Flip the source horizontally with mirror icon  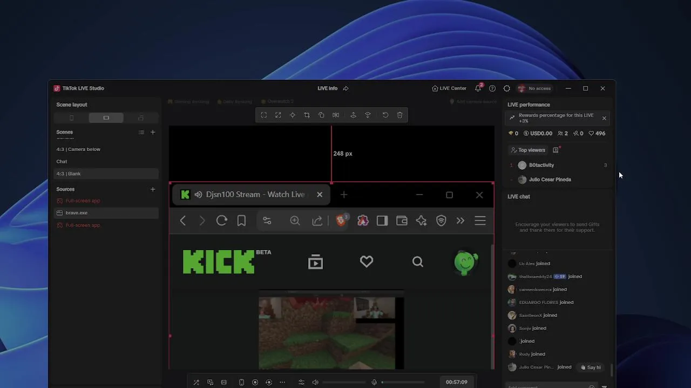[336, 115]
